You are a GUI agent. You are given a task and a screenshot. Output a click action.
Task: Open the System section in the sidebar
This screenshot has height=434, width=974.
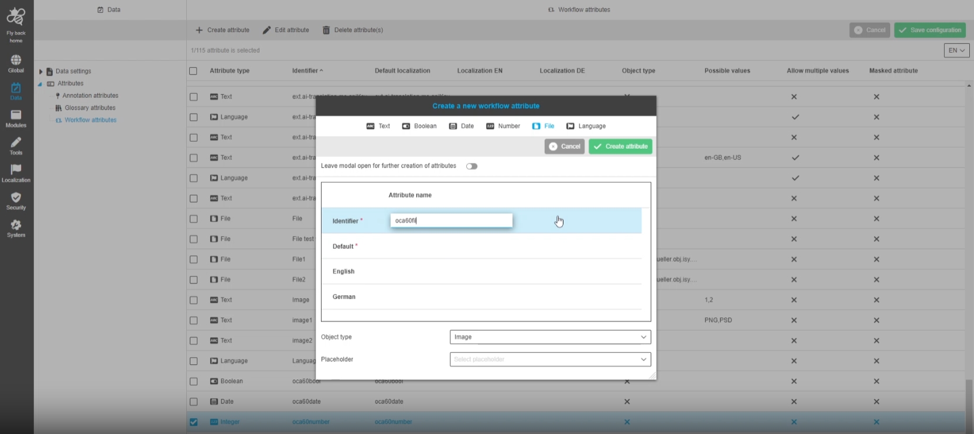point(16,229)
